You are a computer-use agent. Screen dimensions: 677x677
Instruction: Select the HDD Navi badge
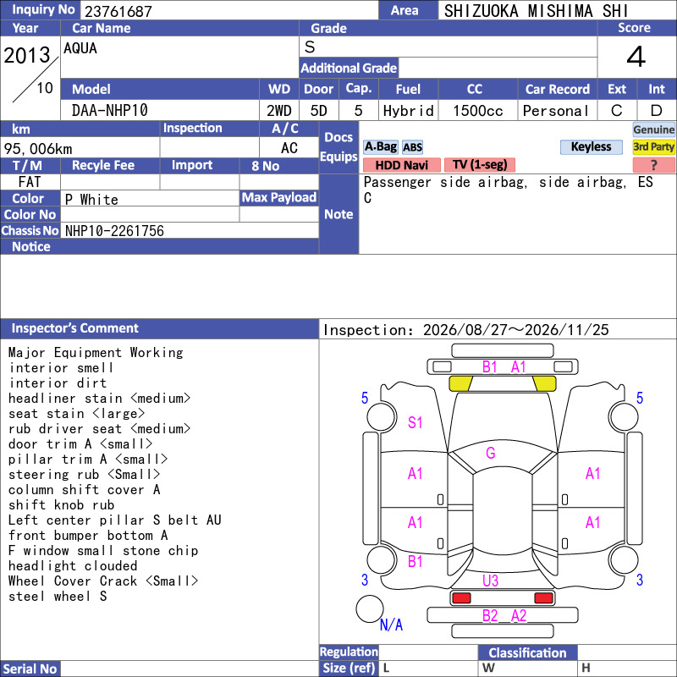[401, 165]
